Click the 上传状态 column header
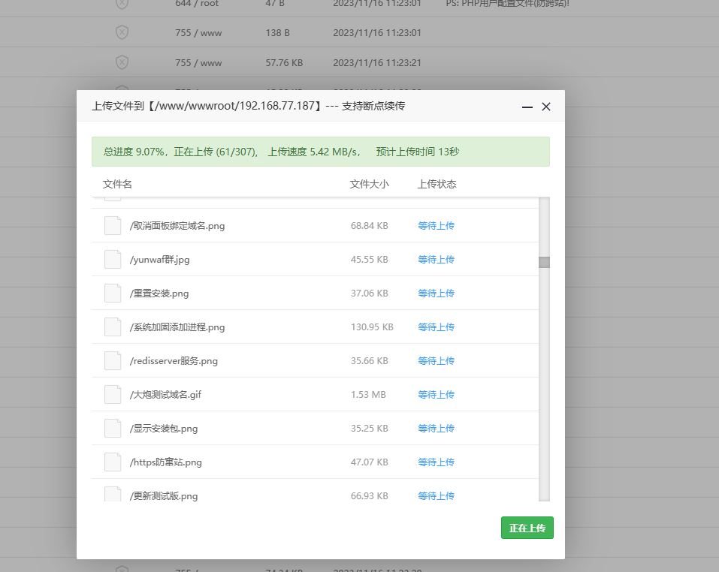719x572 pixels. [437, 184]
